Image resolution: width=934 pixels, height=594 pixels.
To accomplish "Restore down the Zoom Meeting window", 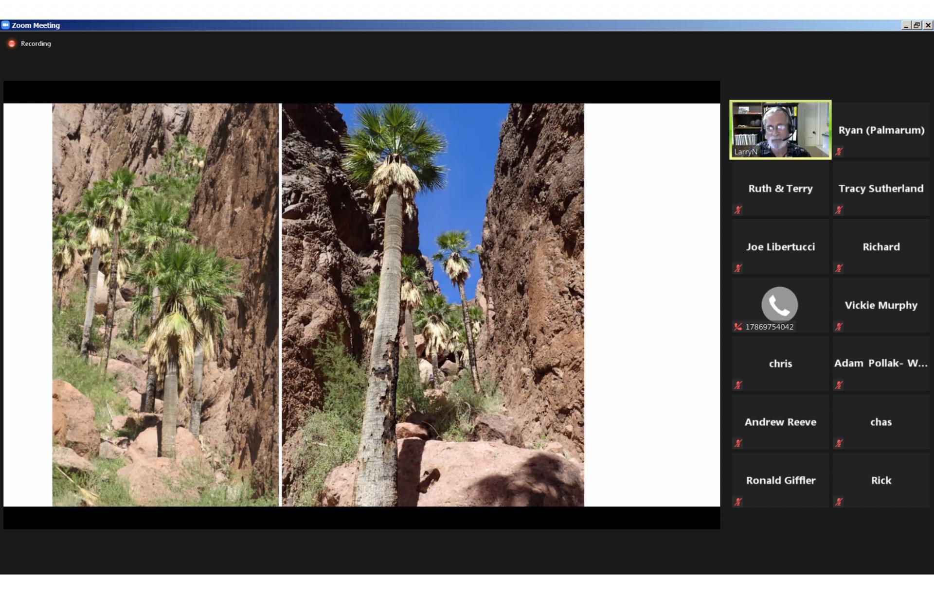I will click(917, 25).
